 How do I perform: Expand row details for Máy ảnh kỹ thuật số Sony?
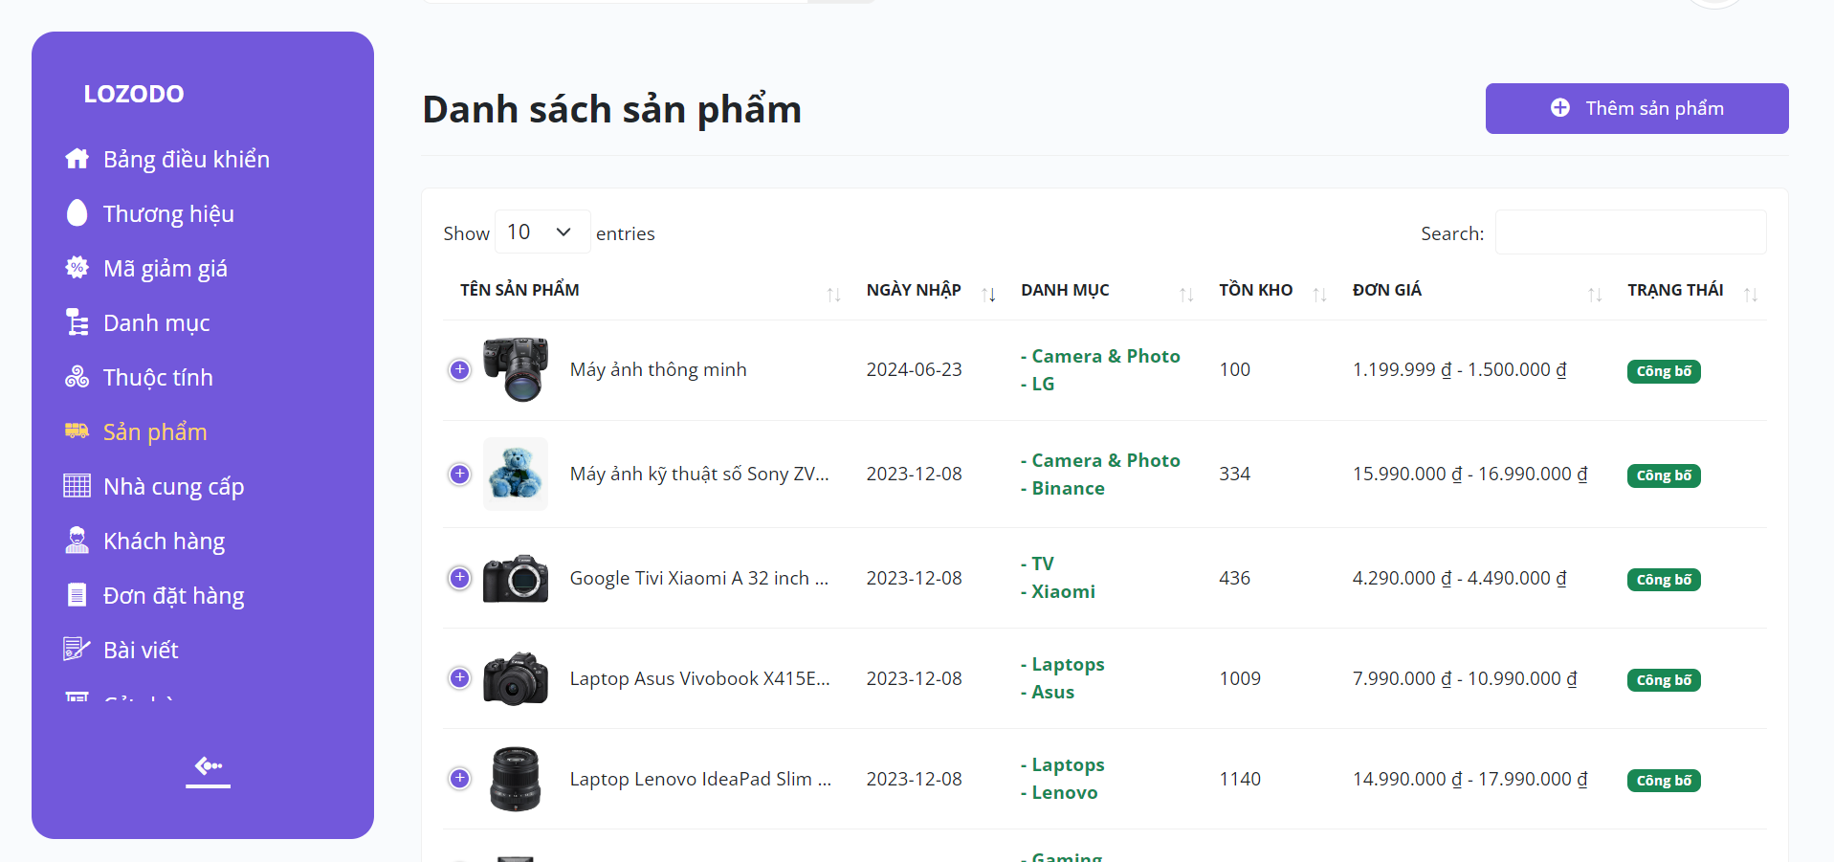tap(460, 474)
